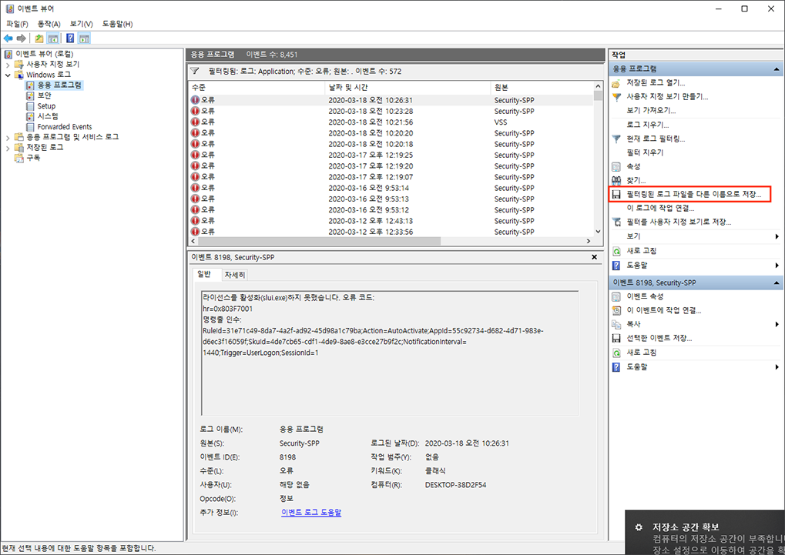Select 구독 in the tree

pyautogui.click(x=33, y=158)
